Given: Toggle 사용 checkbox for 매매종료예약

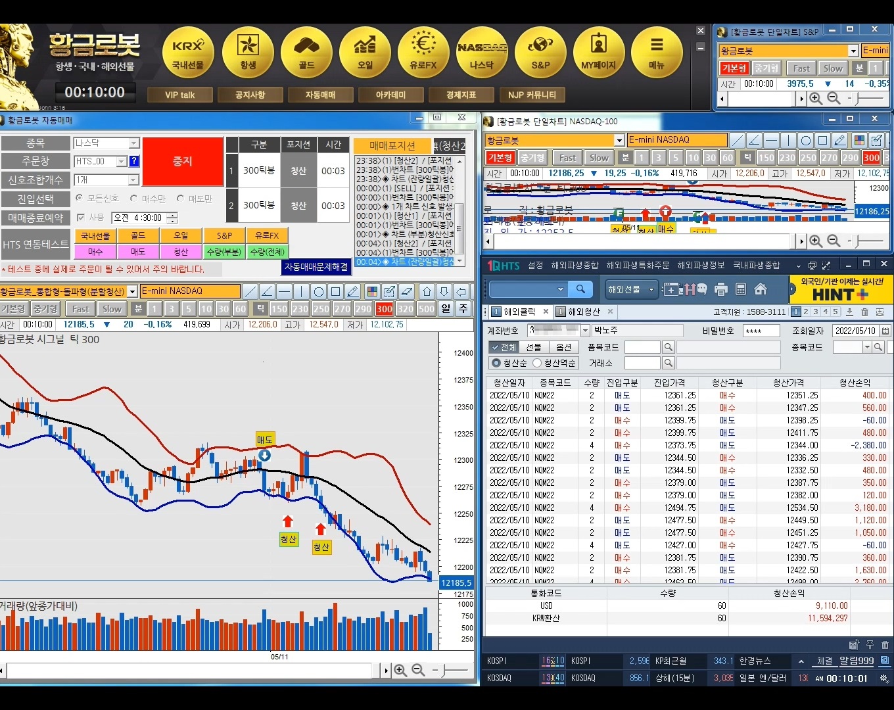Looking at the screenshot, I should [81, 218].
